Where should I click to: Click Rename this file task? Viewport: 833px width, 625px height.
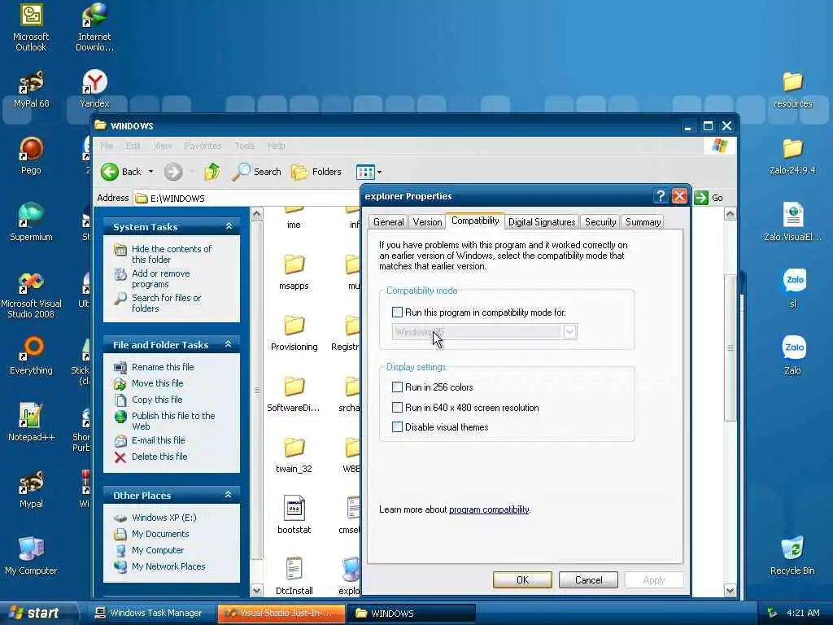[163, 367]
